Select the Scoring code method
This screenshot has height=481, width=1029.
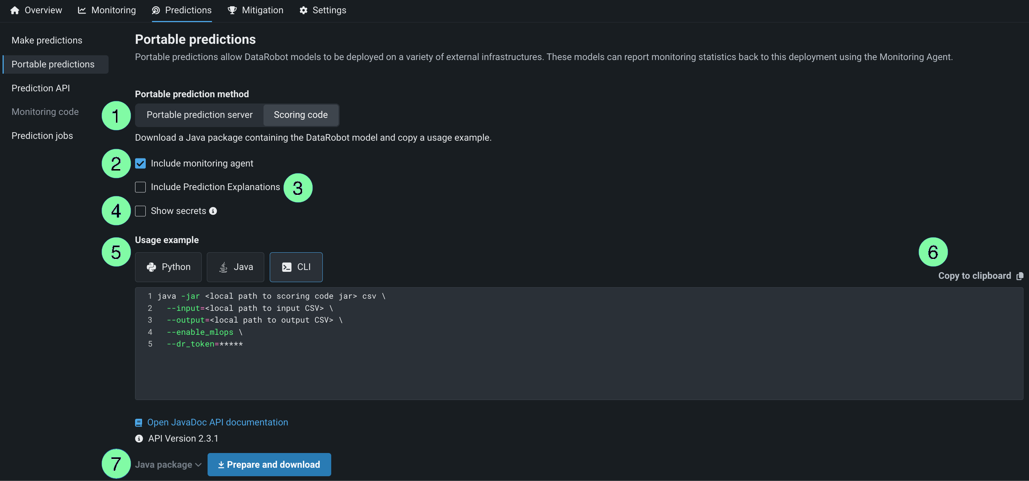coord(300,115)
